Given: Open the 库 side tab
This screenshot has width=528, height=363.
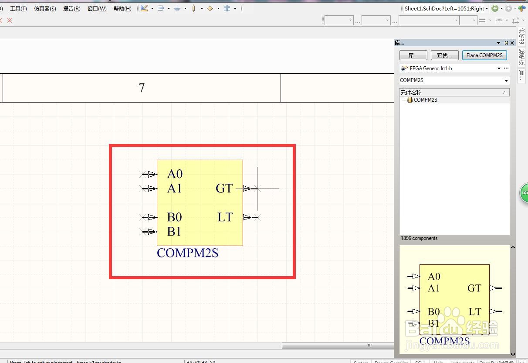Looking at the screenshot, I should 522,75.
